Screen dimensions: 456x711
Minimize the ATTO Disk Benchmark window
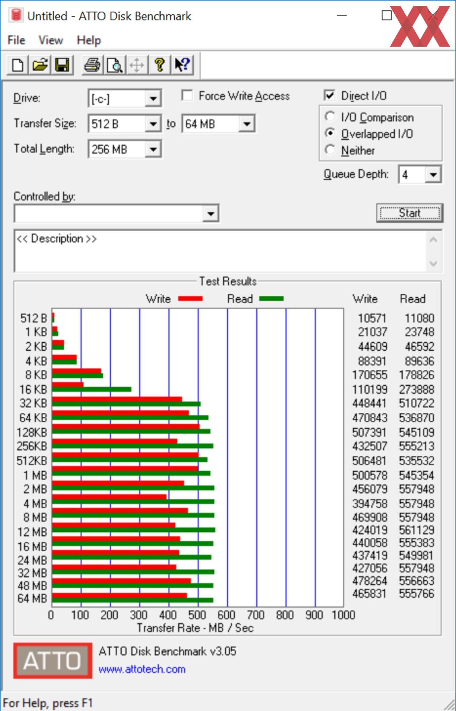(x=342, y=15)
